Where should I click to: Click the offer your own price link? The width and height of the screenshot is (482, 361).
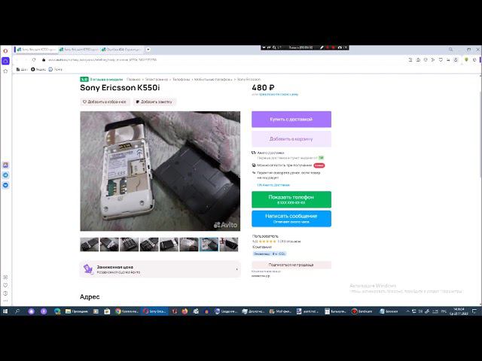pos(279,94)
